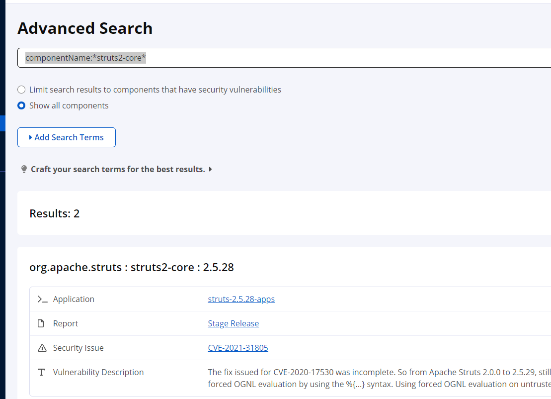Click the highlighted blue item in left sidebar
This screenshot has width=551, height=399.
point(2,123)
